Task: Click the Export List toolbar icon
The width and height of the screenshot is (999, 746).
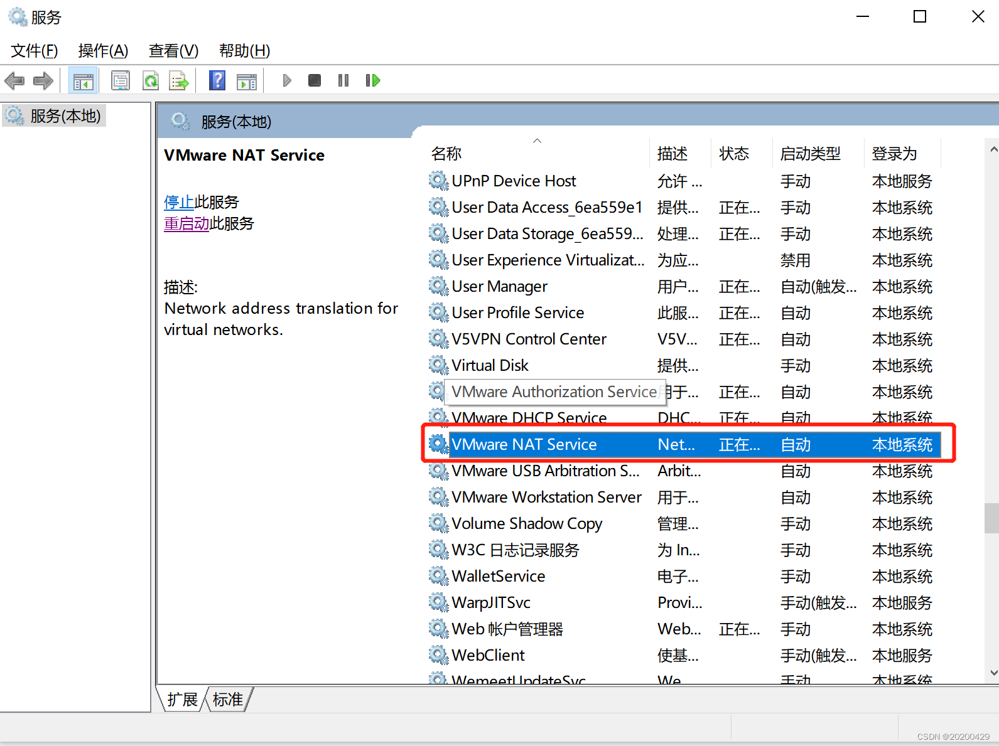Action: [x=179, y=80]
